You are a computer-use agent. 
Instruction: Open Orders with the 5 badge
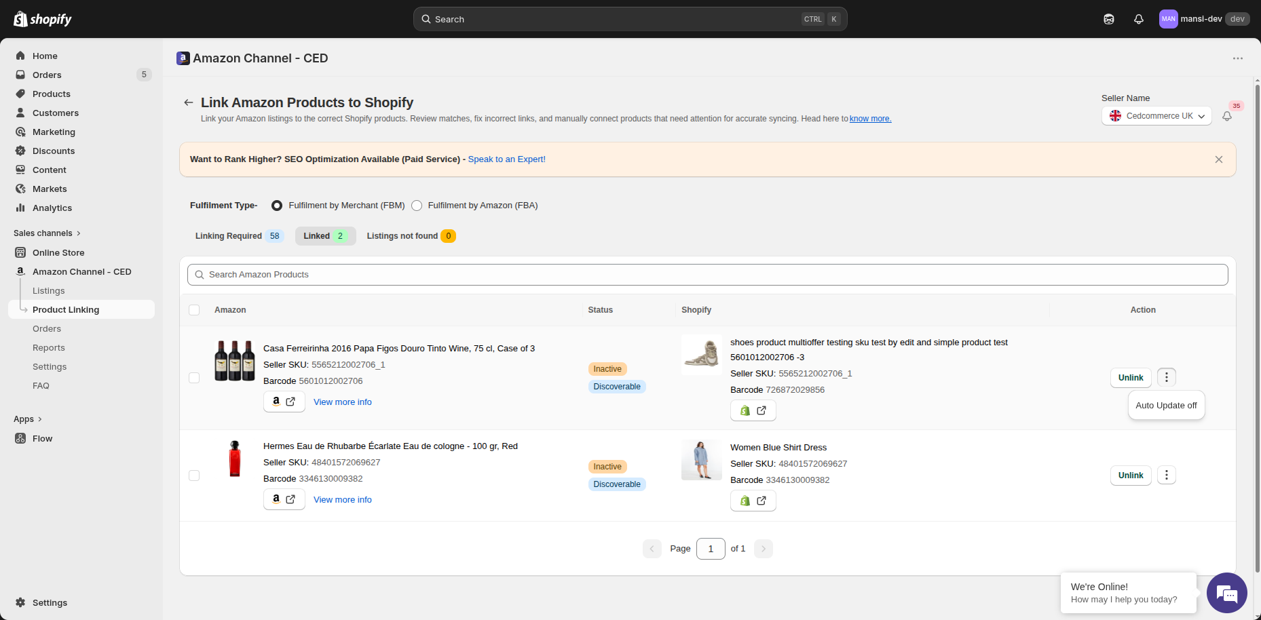point(81,75)
